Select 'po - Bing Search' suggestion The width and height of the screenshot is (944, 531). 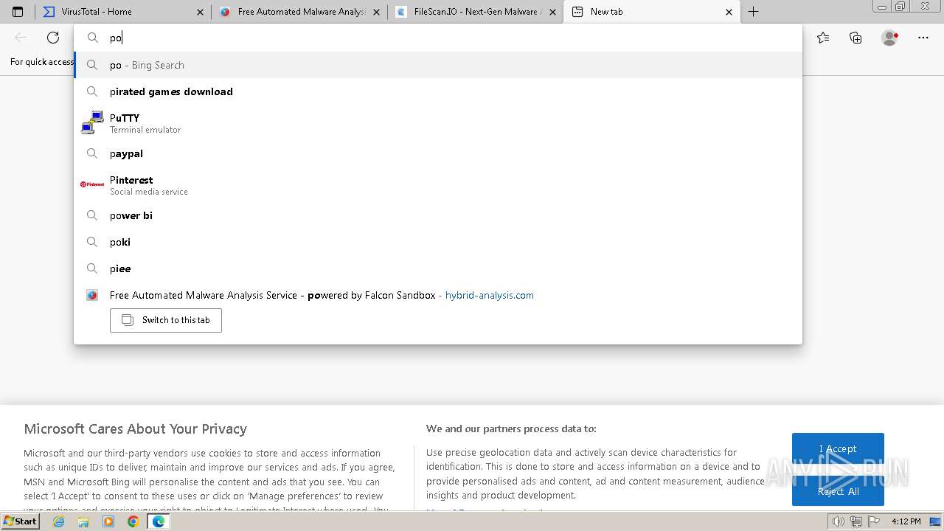tap(438, 65)
